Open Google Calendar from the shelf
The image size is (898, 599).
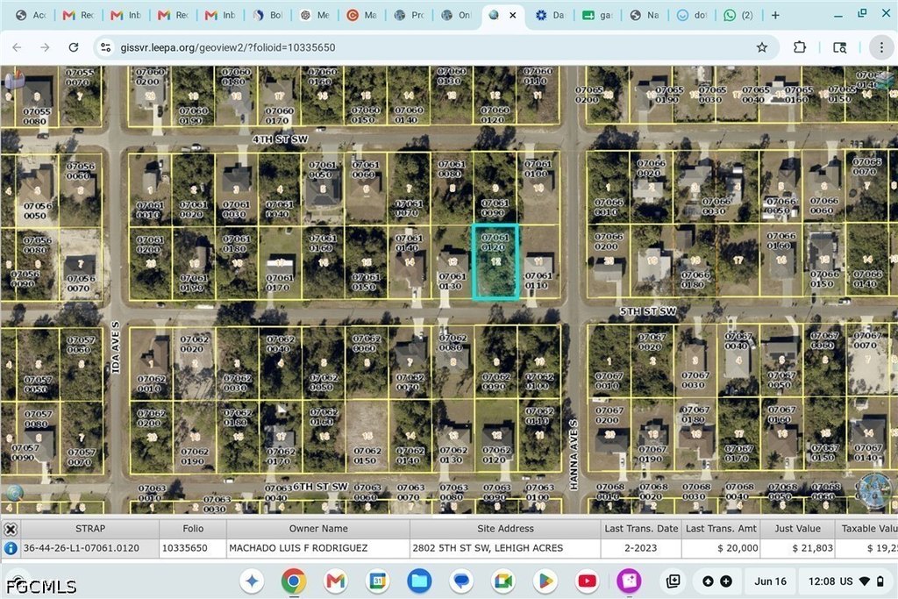378,581
